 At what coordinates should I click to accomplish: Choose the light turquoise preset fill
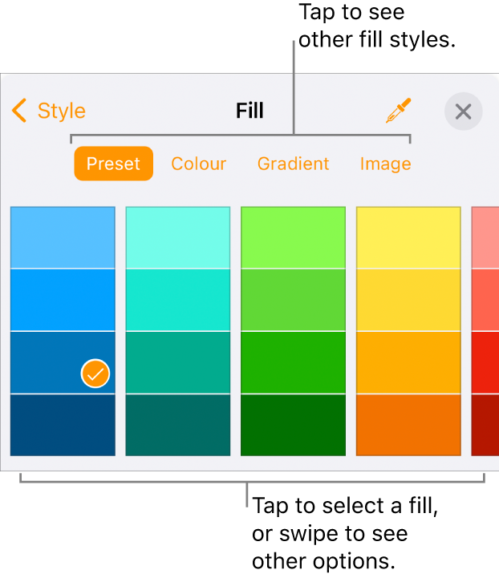coord(178,237)
